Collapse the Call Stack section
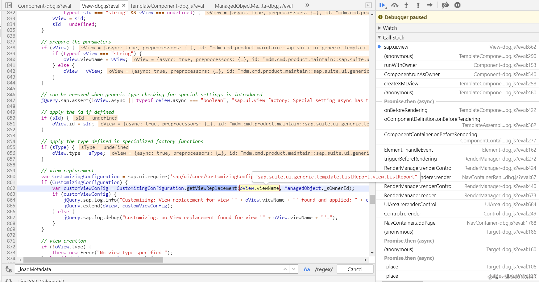This screenshot has height=282, width=539. click(457, 38)
